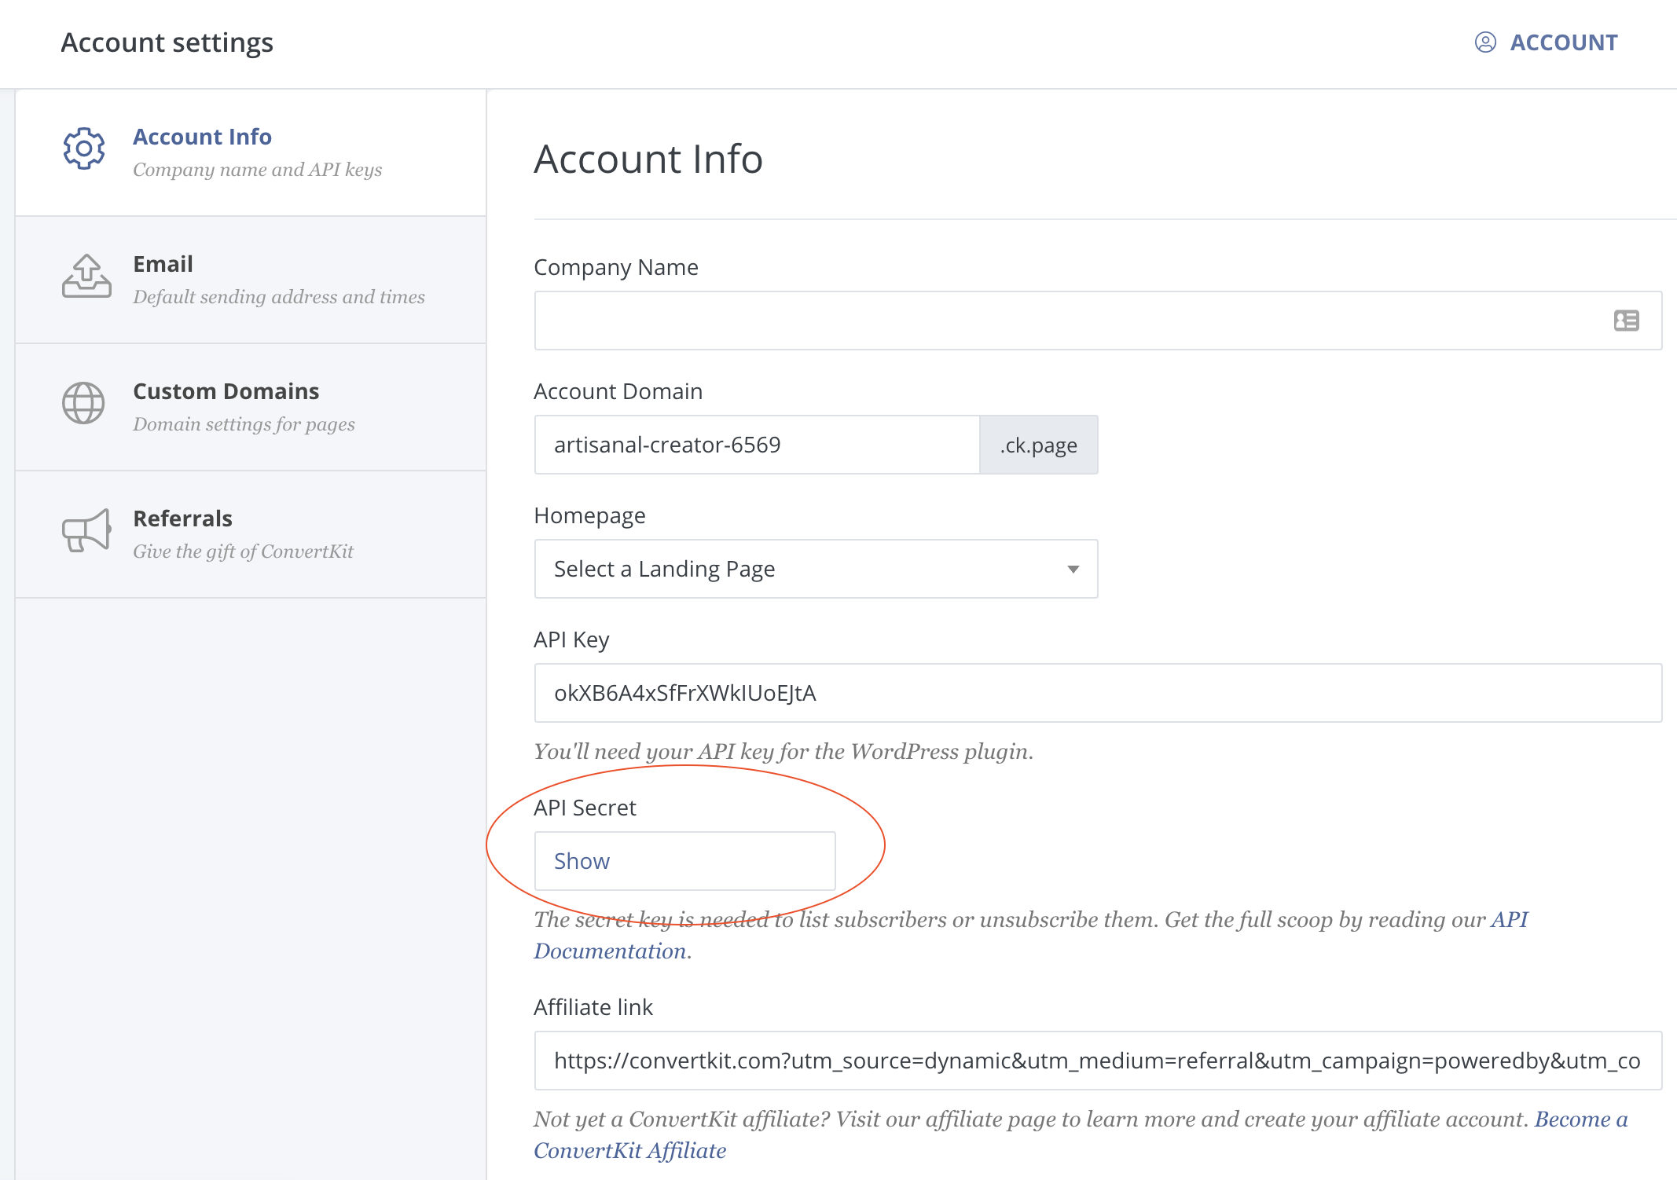
Task: Click the API Secret label
Action: tap(585, 808)
